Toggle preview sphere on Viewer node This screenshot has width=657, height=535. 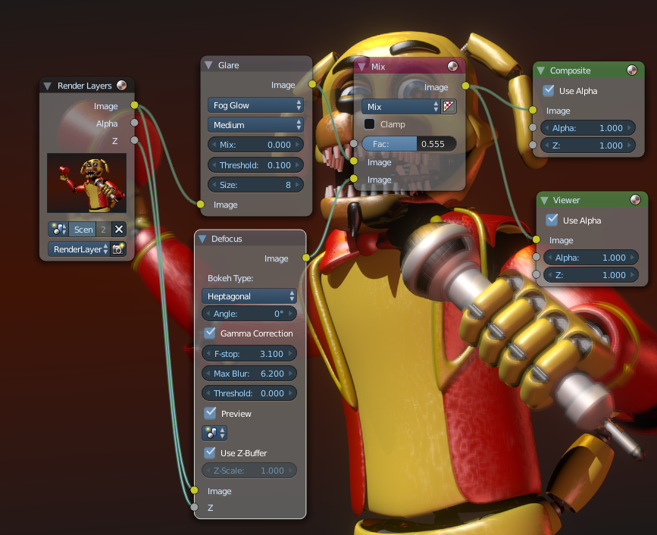click(635, 200)
